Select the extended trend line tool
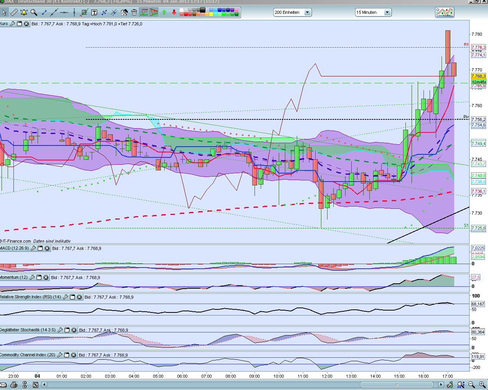This screenshot has height=390, width=488. coord(54,12)
